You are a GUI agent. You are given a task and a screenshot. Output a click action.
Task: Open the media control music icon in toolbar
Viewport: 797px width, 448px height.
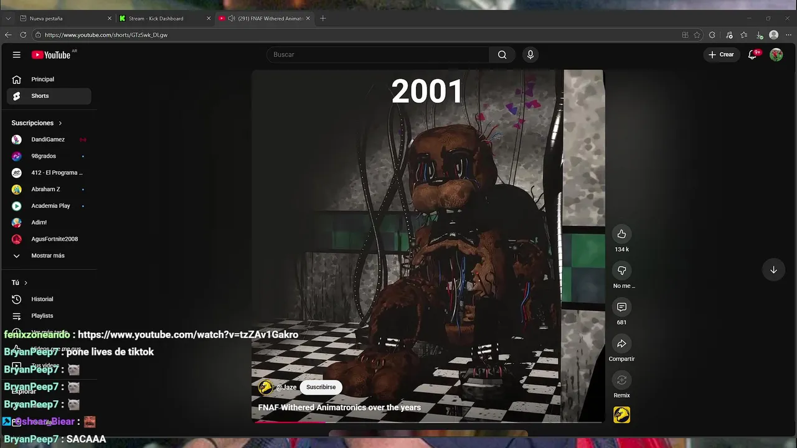(x=729, y=35)
